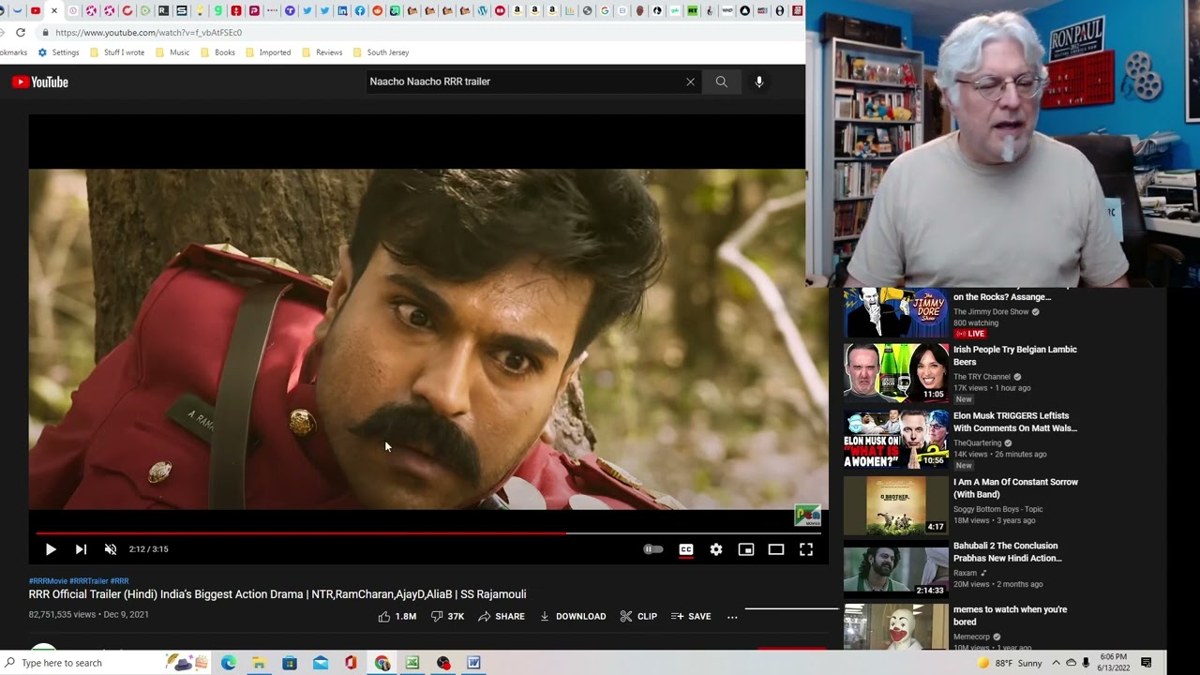
Task: Open Irish People Belgian Beers thumbnail
Action: point(896,371)
